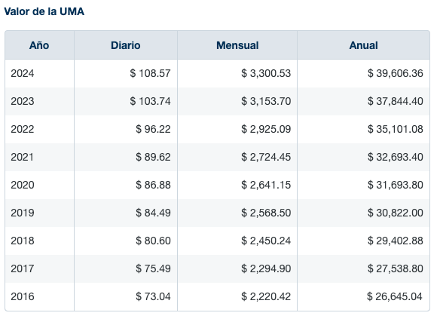Select the 2024 annual value $ 39,606.36
The height and width of the screenshot is (319, 437).
[x=396, y=73]
